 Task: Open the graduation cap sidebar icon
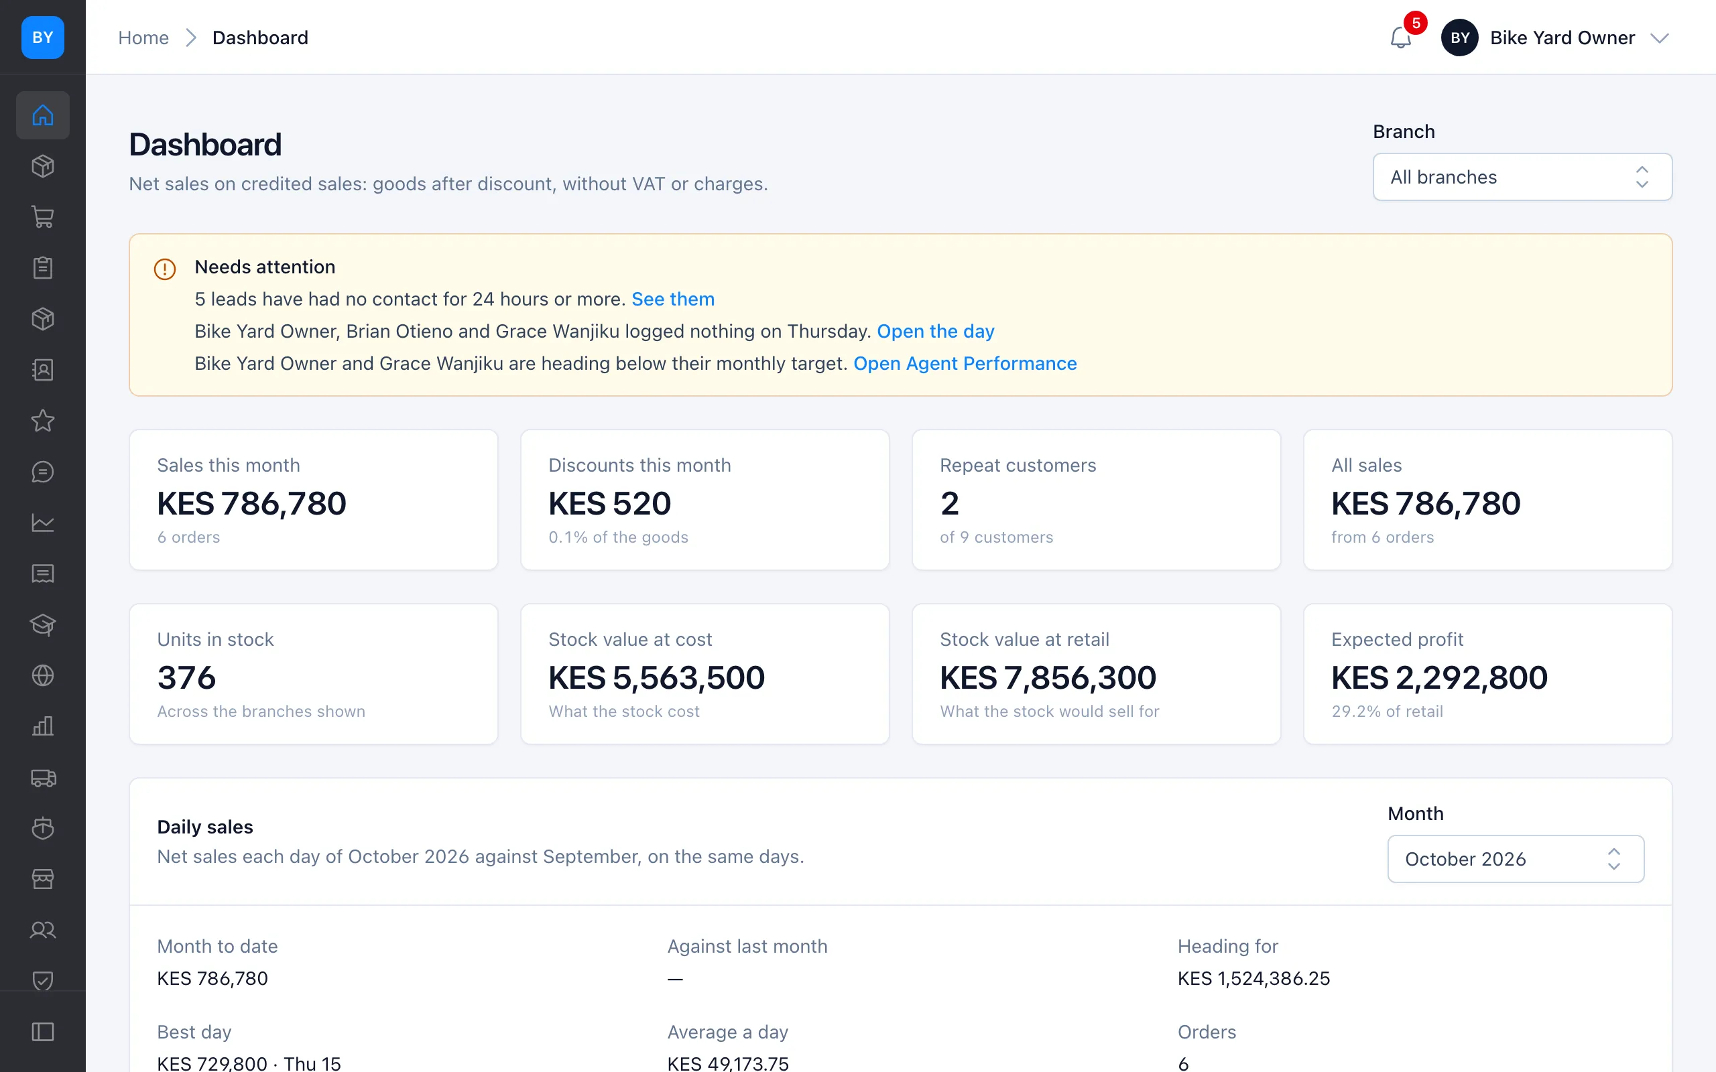[x=42, y=624]
